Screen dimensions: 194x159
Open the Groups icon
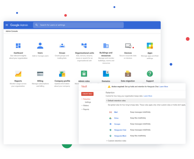62,46
